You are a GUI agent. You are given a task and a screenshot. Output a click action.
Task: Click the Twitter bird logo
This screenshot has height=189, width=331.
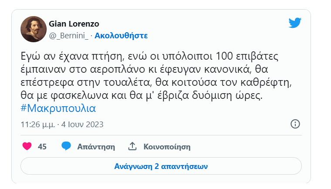point(295,23)
